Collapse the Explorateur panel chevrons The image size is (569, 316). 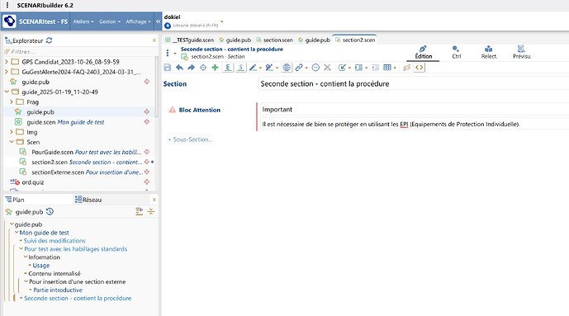pos(154,40)
